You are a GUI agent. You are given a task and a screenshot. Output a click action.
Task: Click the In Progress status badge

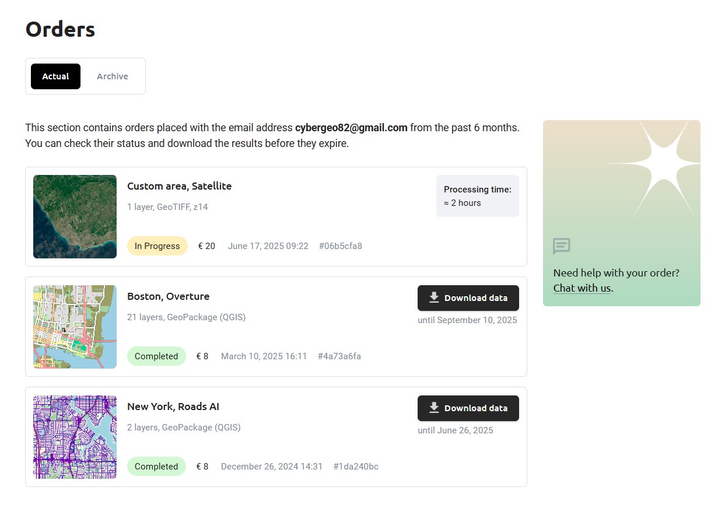pos(157,246)
